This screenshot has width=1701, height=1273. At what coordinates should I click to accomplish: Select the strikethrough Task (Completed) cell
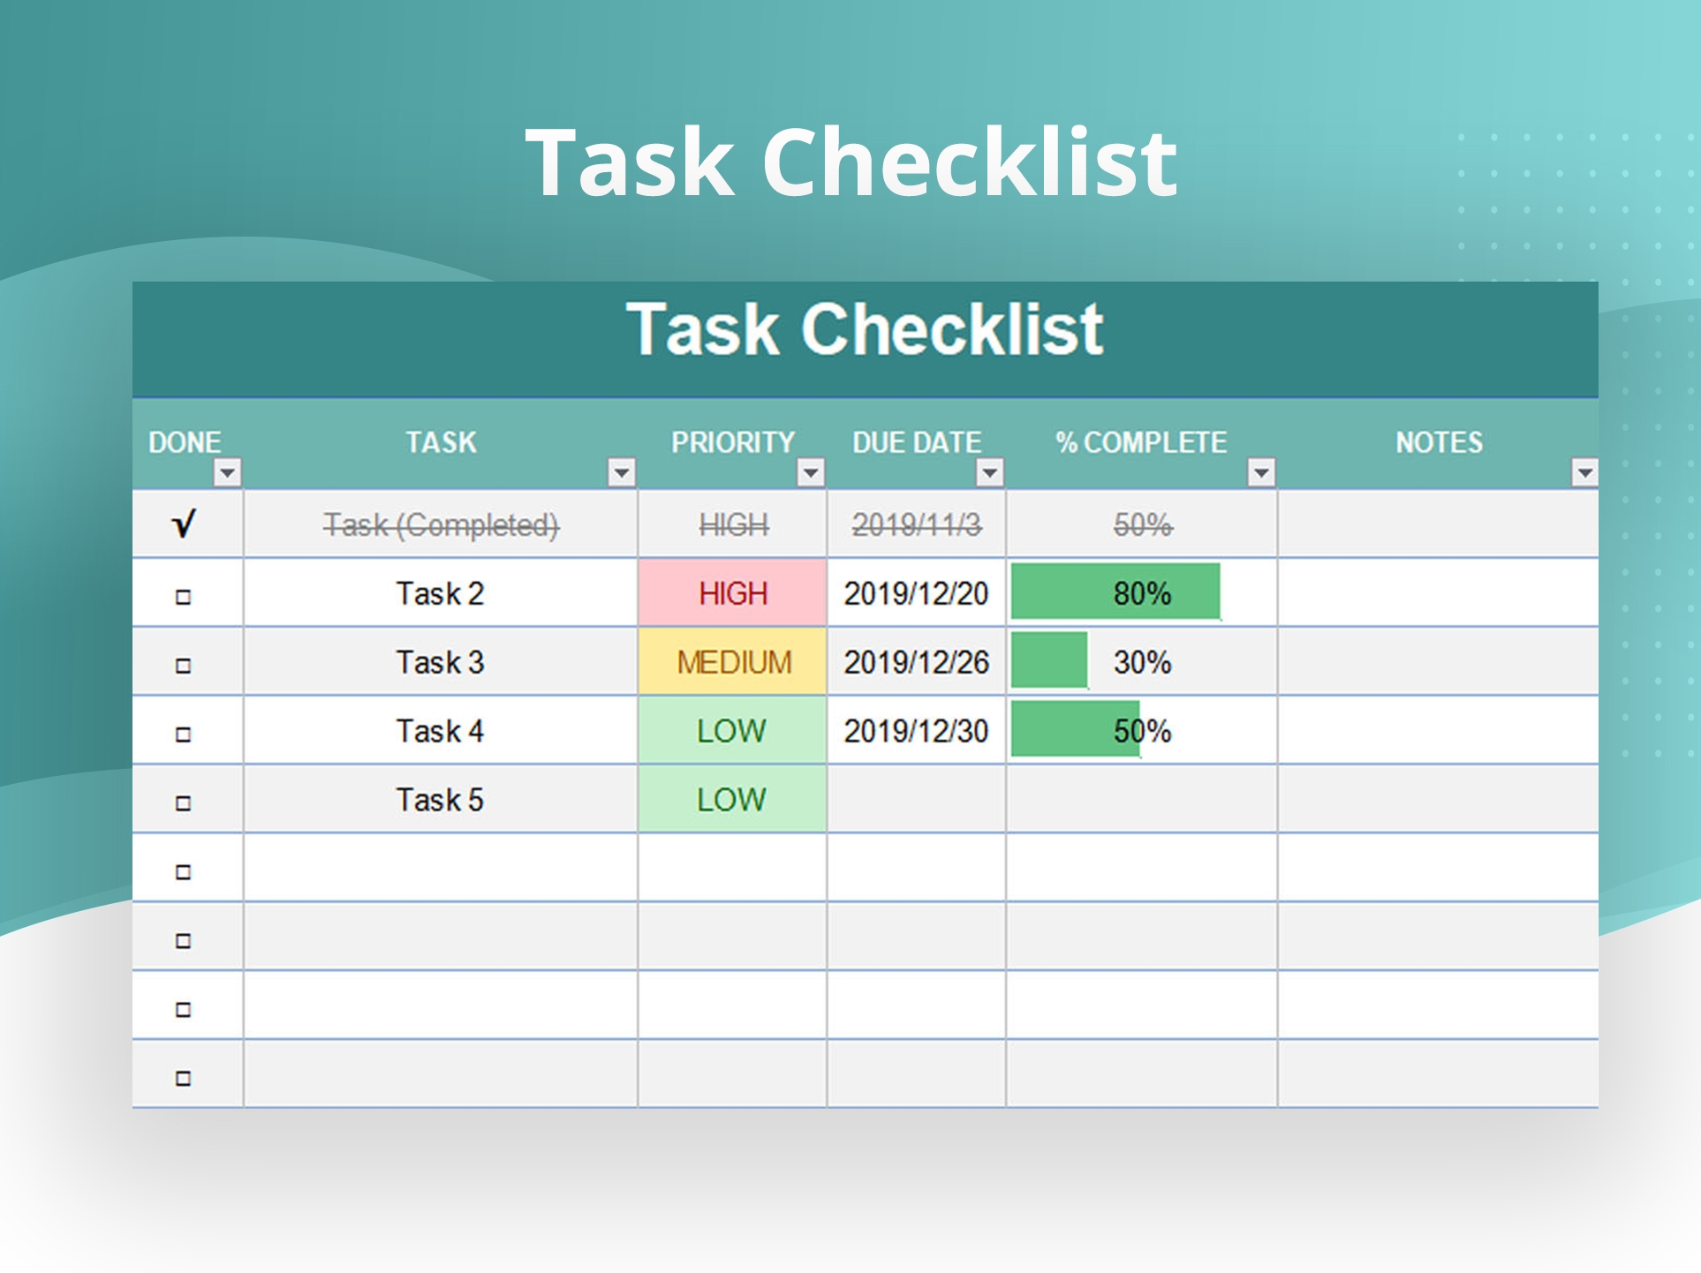[x=440, y=524]
